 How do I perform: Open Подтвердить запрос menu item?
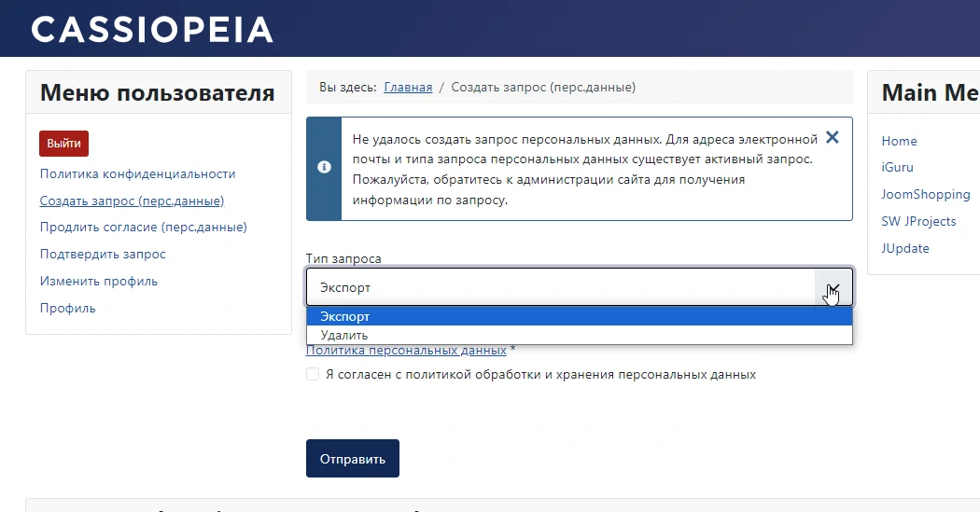[x=103, y=254]
